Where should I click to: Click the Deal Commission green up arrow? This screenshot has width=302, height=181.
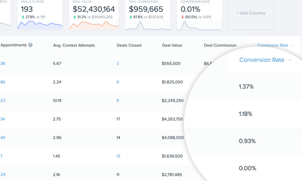point(131,17)
